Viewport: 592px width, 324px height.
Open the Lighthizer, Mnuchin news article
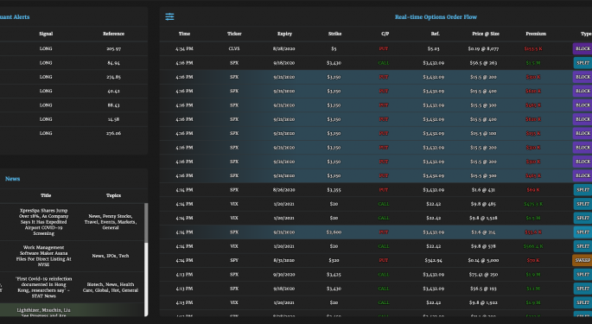[x=44, y=312]
